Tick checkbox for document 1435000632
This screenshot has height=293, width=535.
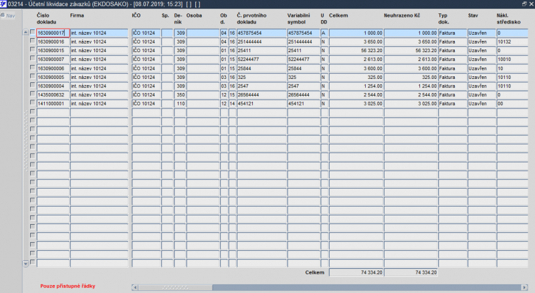[x=32, y=94]
